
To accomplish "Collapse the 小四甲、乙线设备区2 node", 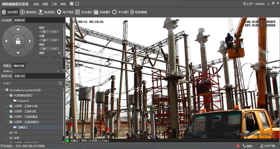I will [7, 122].
